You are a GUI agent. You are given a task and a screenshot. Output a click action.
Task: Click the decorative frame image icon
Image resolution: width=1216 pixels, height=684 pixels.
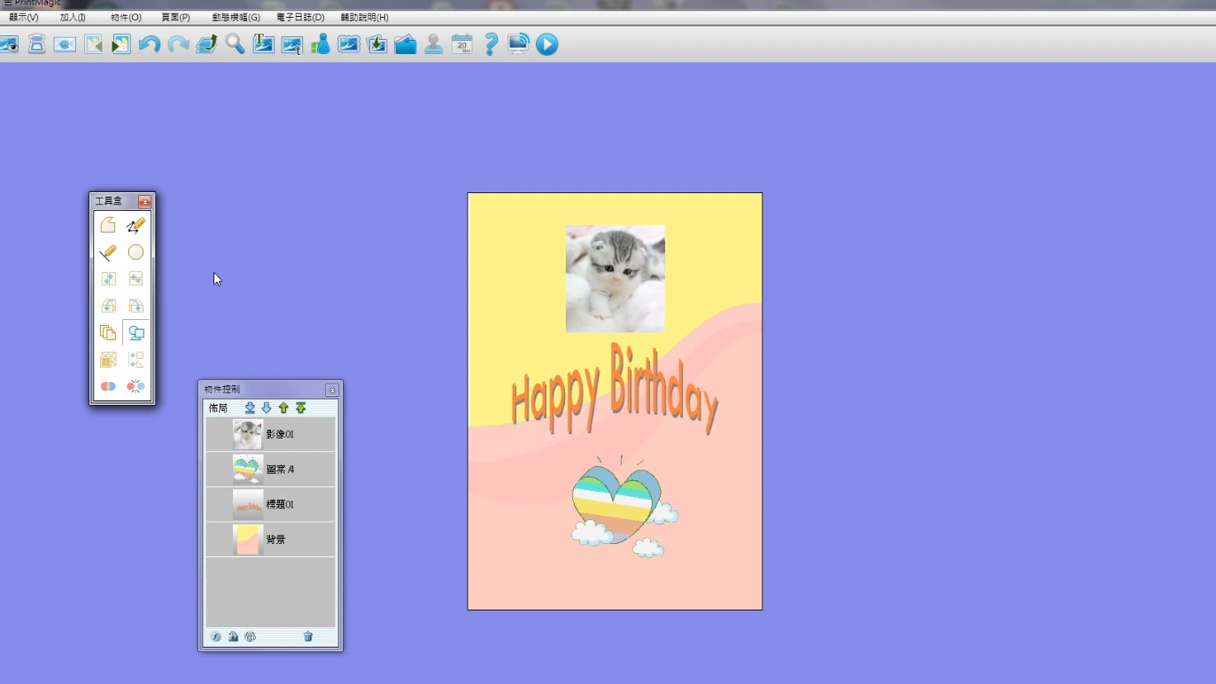348,44
